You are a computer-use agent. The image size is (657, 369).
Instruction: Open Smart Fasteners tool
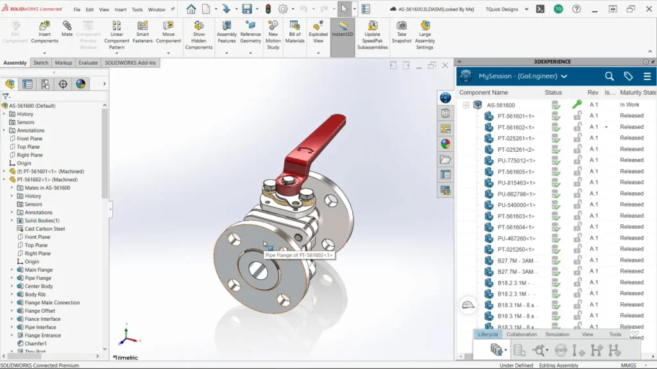(142, 32)
